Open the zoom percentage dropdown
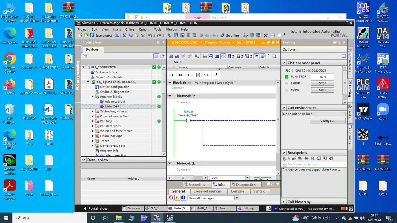This screenshot has height=223, width=397. pyautogui.click(x=247, y=178)
